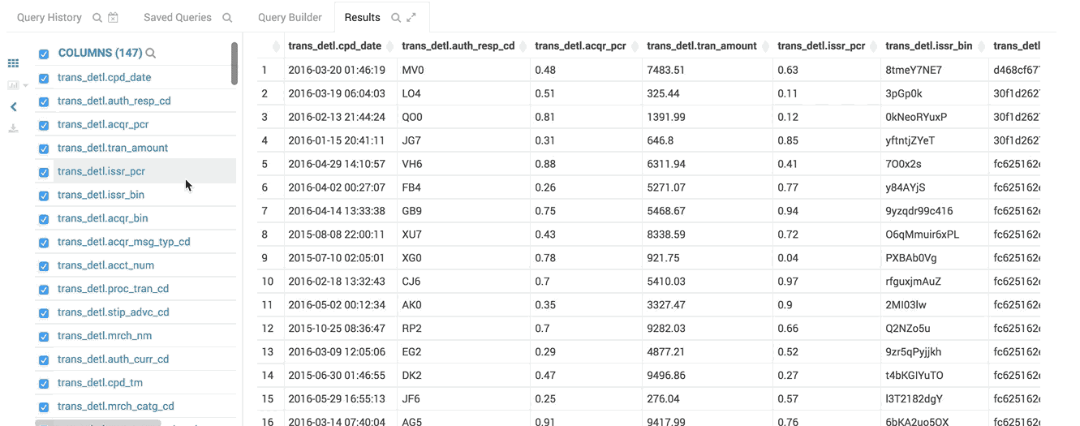This screenshot has width=1080, height=426.
Task: Open the chart type dropdown
Action: [17, 85]
